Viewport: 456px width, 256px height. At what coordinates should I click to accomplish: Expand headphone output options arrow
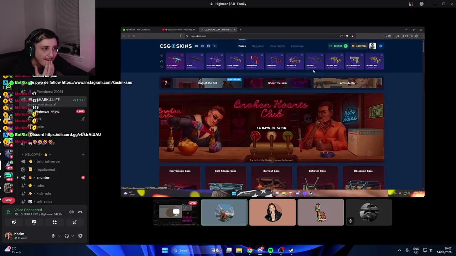73,236
